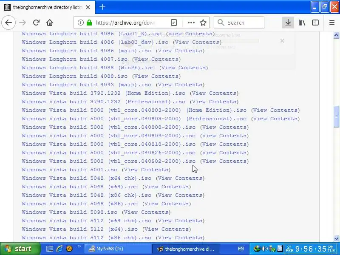The image size is (340, 255).
Task: Launch Internet Explorer from quick launch
Action: (x=59, y=249)
